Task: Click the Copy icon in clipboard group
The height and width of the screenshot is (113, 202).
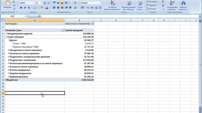Action: (x=14, y=5)
